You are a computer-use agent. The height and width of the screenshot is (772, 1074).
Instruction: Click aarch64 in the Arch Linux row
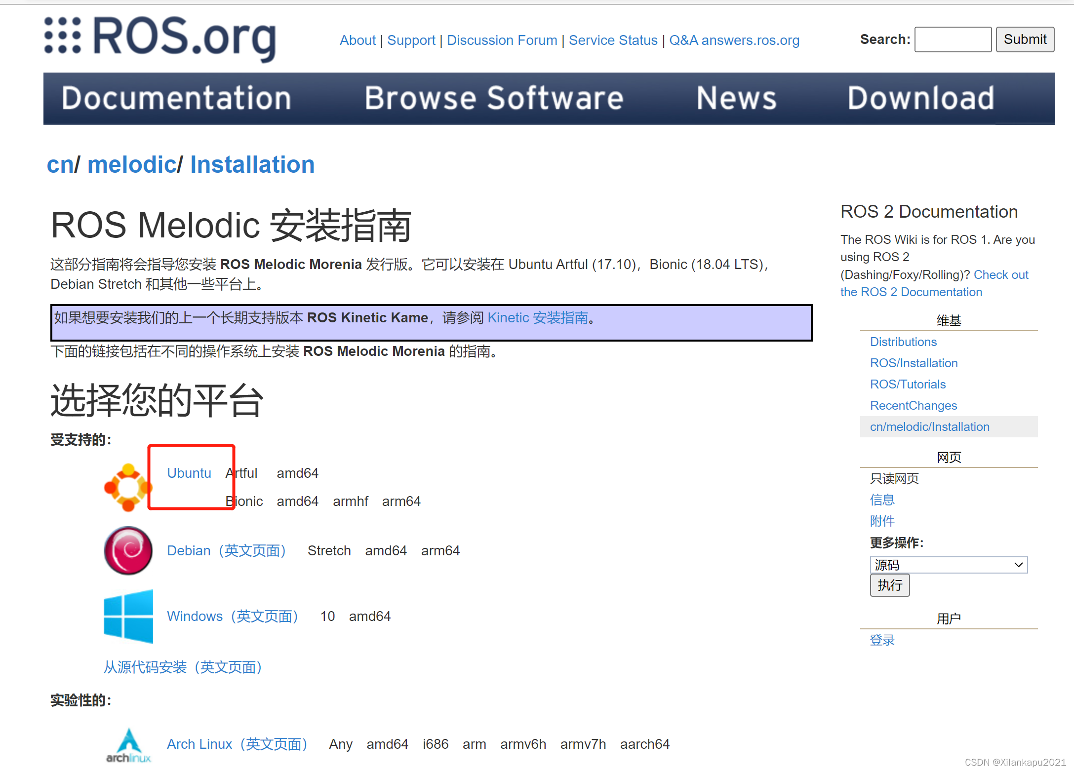tap(644, 744)
